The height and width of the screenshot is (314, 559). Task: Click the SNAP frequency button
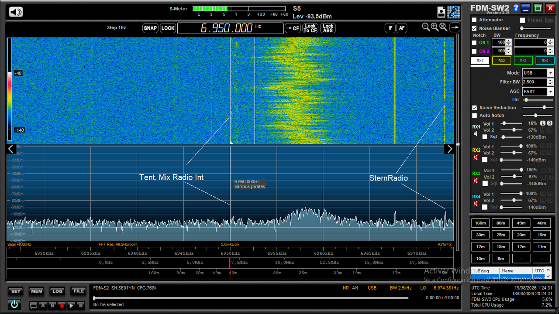pyautogui.click(x=150, y=28)
